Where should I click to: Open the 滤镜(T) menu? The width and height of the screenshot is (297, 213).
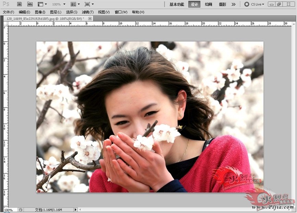point(87,12)
